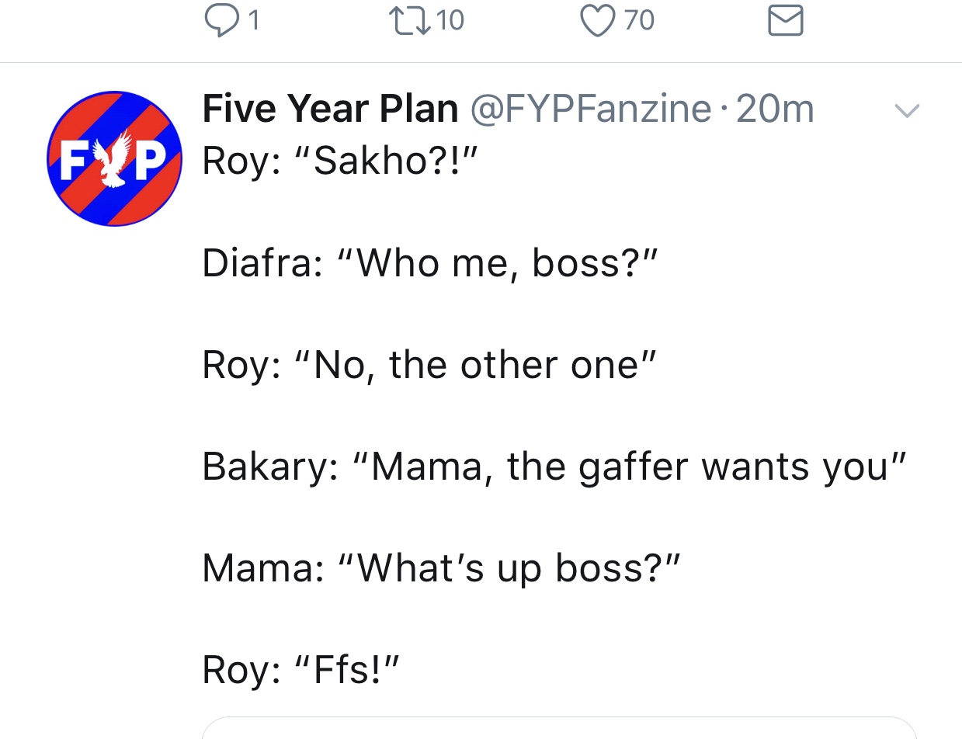Open Five Year Plan display name
The width and height of the screenshot is (962, 739).
330,109
